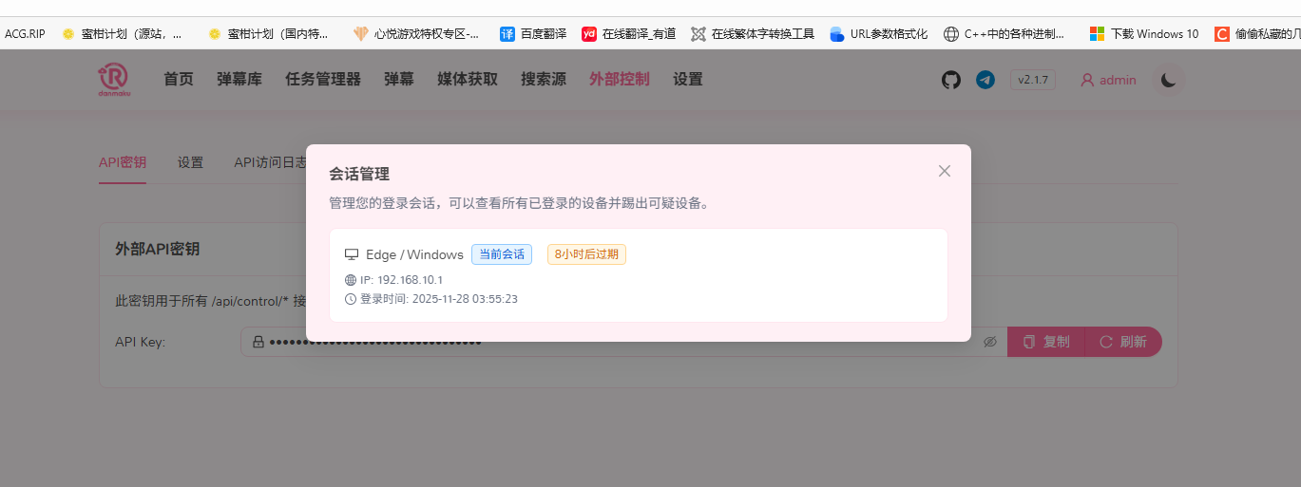Click the 会话管理 dialog title
1301x487 pixels.
pos(359,174)
